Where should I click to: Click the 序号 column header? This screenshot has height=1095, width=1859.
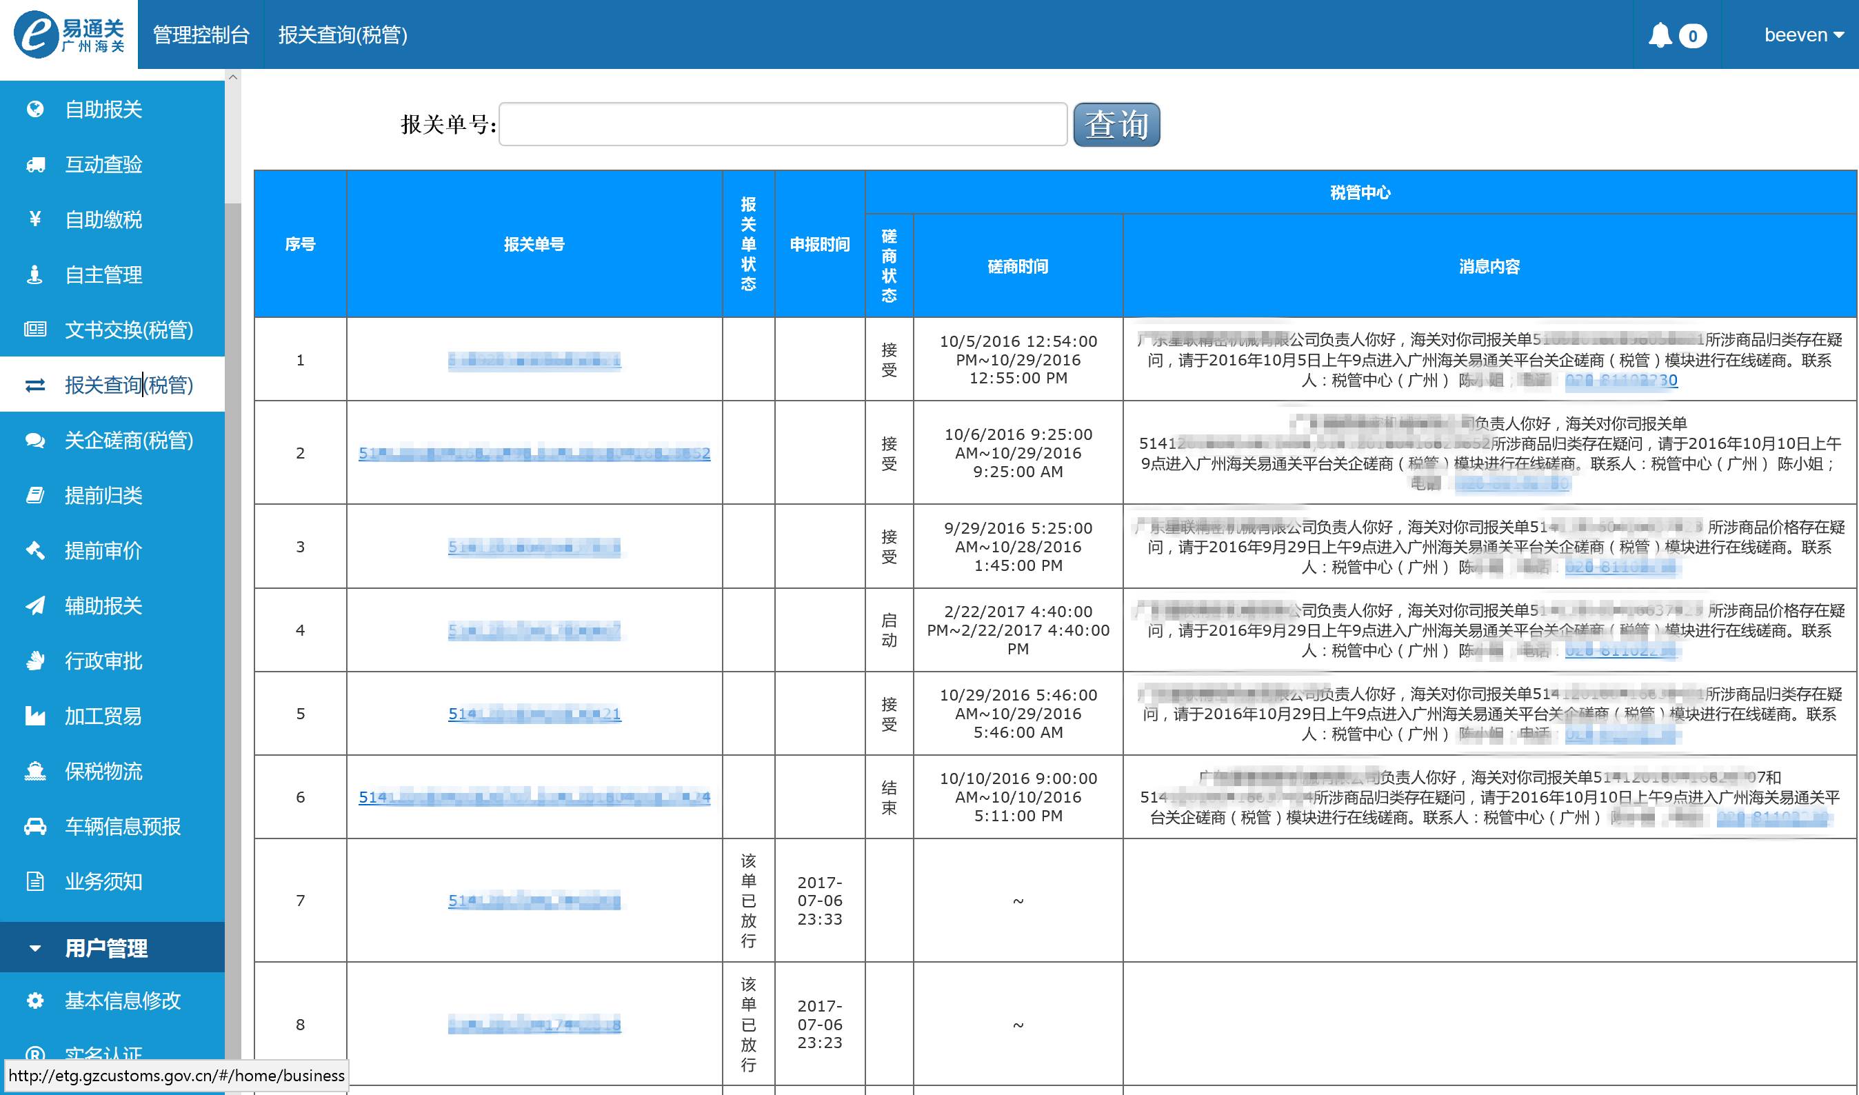coord(300,244)
